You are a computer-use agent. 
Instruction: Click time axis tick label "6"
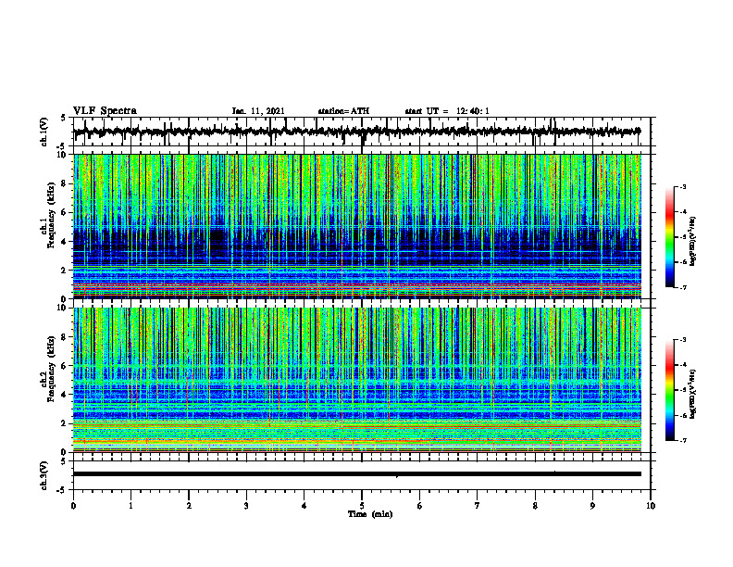[x=420, y=506]
